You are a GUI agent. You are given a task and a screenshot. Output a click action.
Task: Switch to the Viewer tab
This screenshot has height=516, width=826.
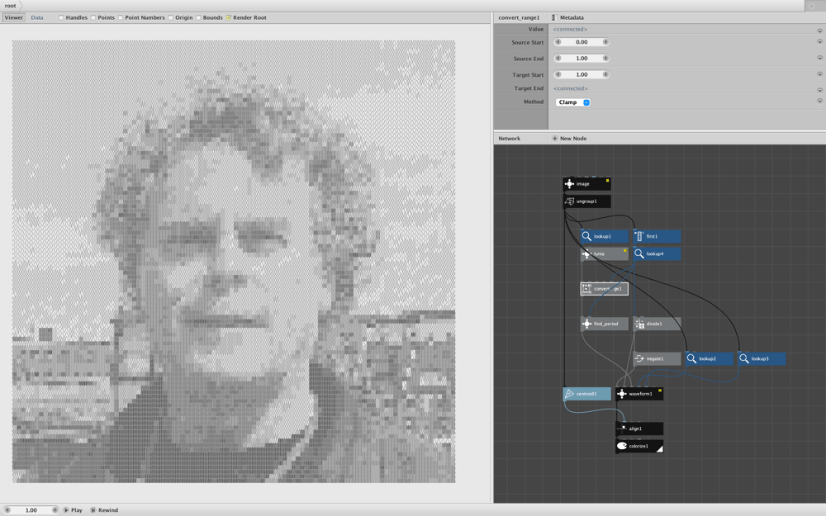tap(14, 17)
